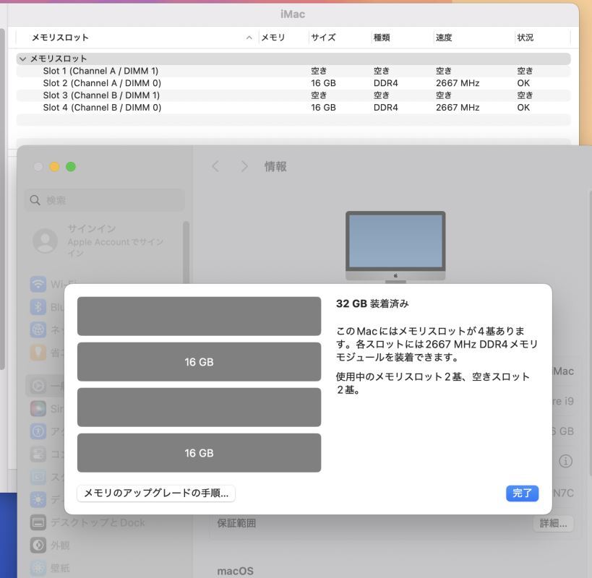The height and width of the screenshot is (578, 592).
Task: Open the Displays sun icon in sidebar
Action: (x=38, y=499)
